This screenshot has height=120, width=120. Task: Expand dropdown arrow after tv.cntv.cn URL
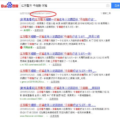(46, 99)
